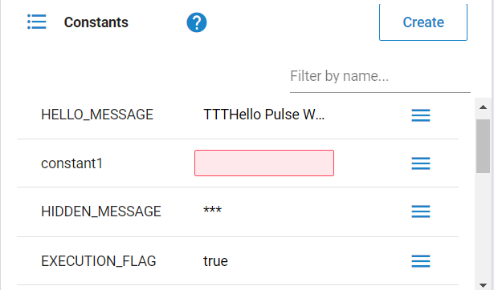The width and height of the screenshot is (494, 290).
Task: Open the EXECUTION_FLAG row hamburger menu
Action: [x=421, y=261]
